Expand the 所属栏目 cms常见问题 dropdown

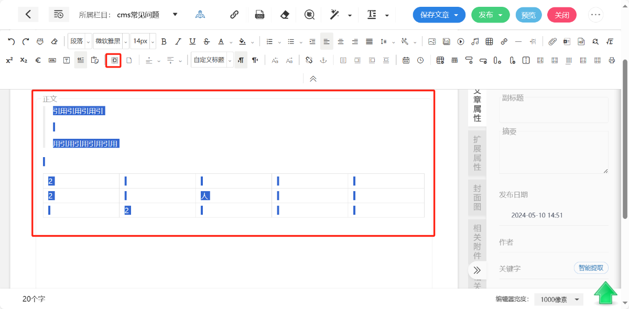point(175,14)
